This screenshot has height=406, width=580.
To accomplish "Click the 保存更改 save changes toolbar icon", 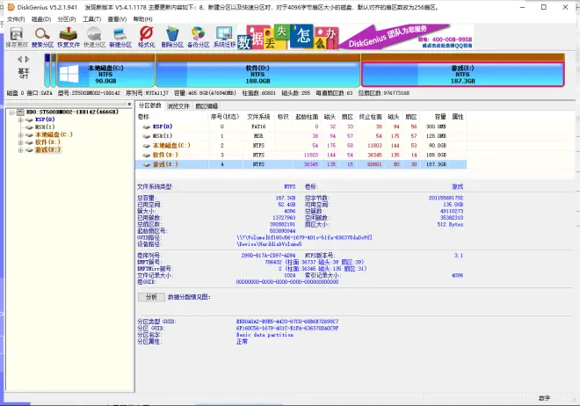I will click(x=17, y=37).
